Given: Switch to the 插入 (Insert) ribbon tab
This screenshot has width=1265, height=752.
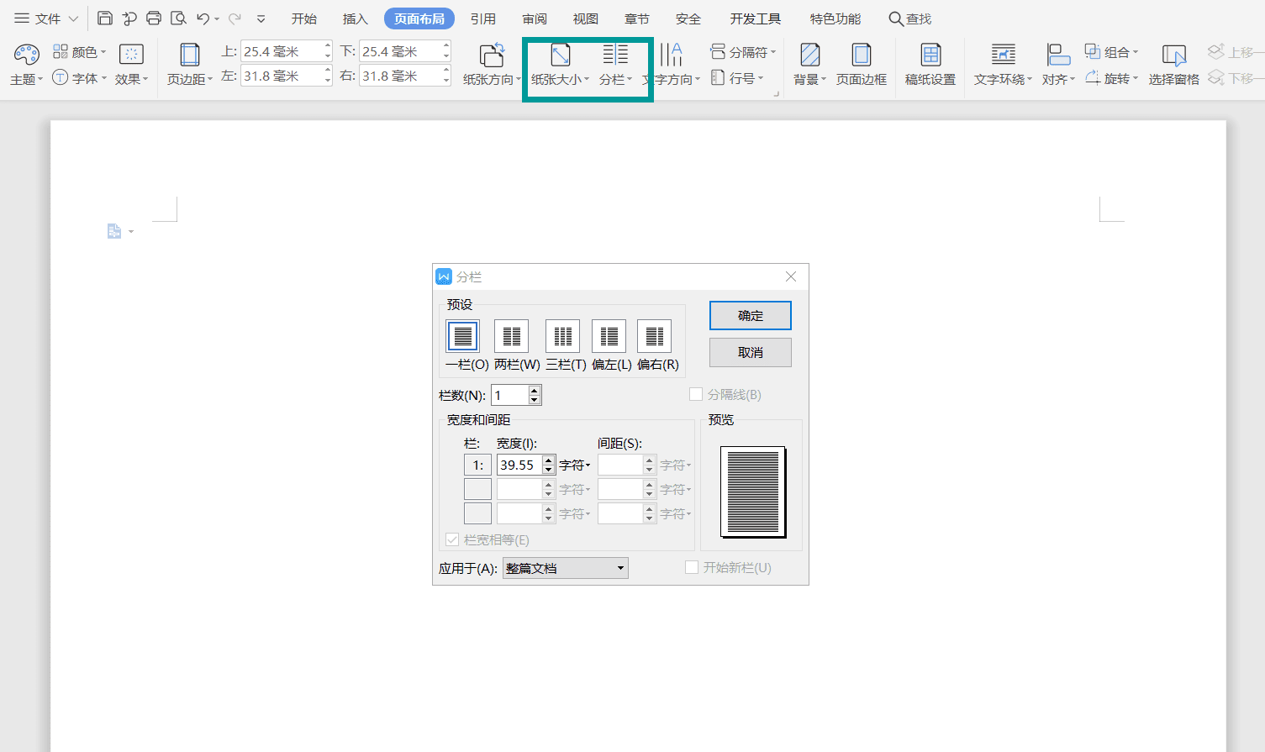Looking at the screenshot, I should pos(354,18).
